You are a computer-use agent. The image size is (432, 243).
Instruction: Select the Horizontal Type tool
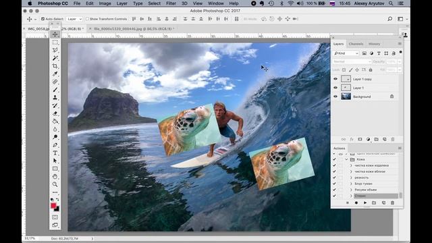(x=55, y=153)
